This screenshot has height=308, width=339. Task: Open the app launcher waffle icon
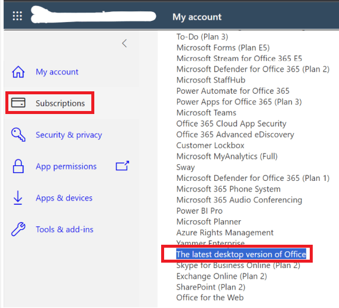(17, 16)
